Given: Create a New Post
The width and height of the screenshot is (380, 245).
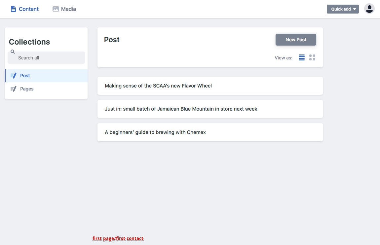Looking at the screenshot, I should 296,40.
